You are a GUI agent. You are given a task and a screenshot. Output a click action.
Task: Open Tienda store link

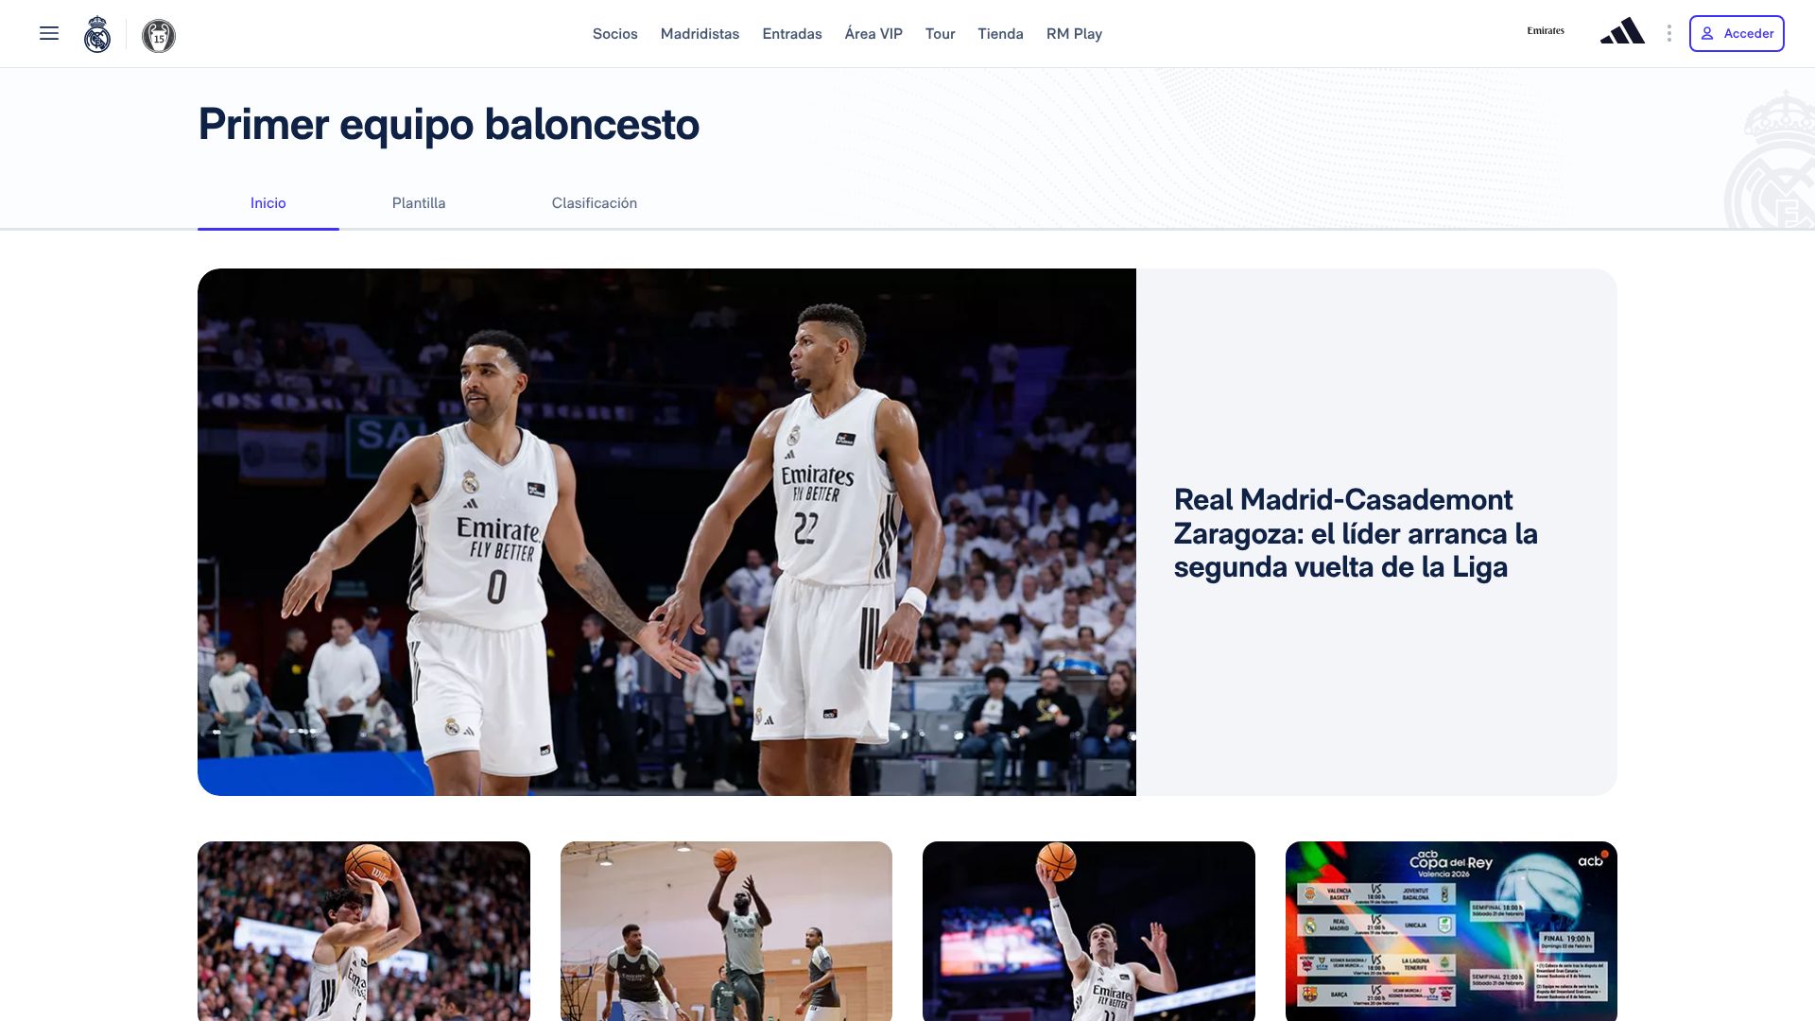pyautogui.click(x=1000, y=34)
